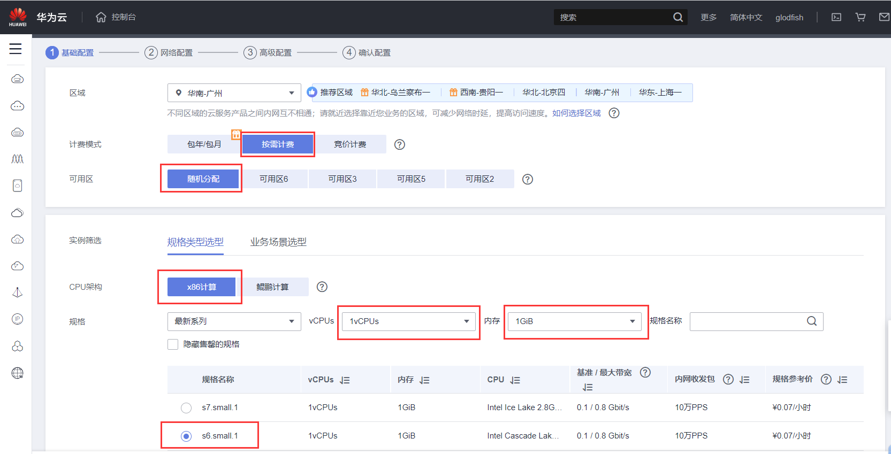
Task: Click the sidebar circled IP icon
Action: [x=17, y=319]
